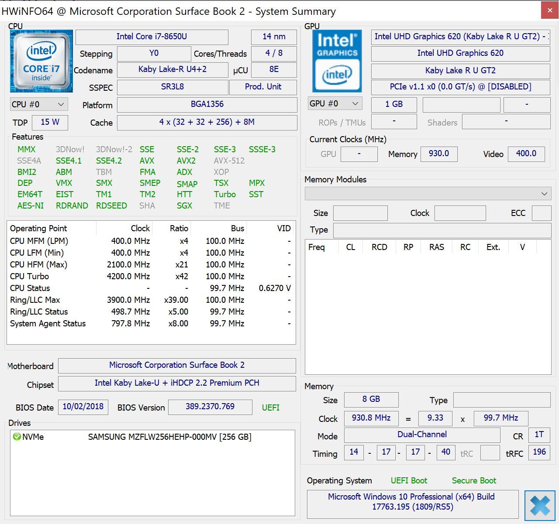The width and height of the screenshot is (559, 524).
Task: Click the Dual-Channel memory mode field
Action: 422,435
